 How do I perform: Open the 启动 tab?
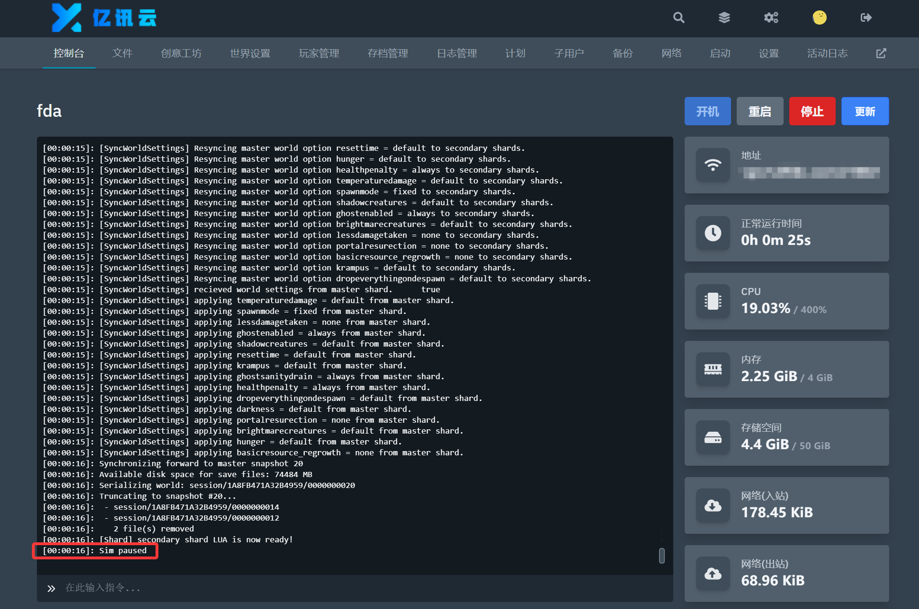[x=720, y=53]
